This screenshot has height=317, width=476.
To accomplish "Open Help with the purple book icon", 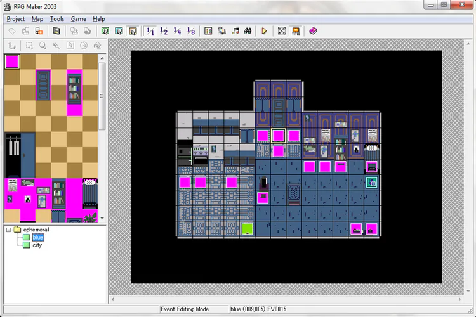I will click(x=313, y=31).
